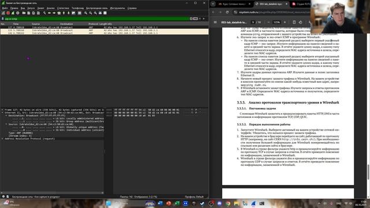
Task: Open the PDF viewer sidebar menu
Action: tap(215, 22)
